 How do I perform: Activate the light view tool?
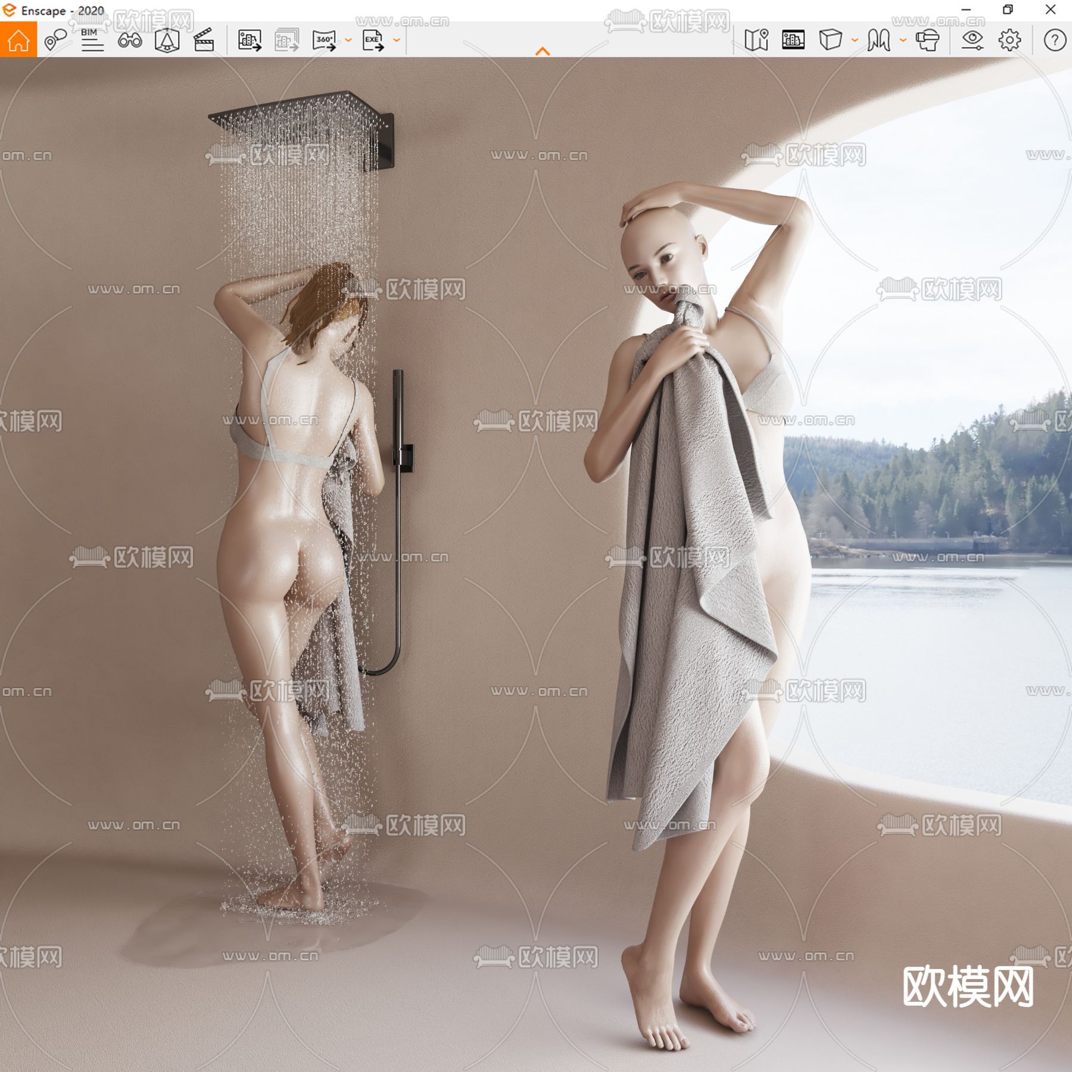pyautogui.click(x=167, y=40)
